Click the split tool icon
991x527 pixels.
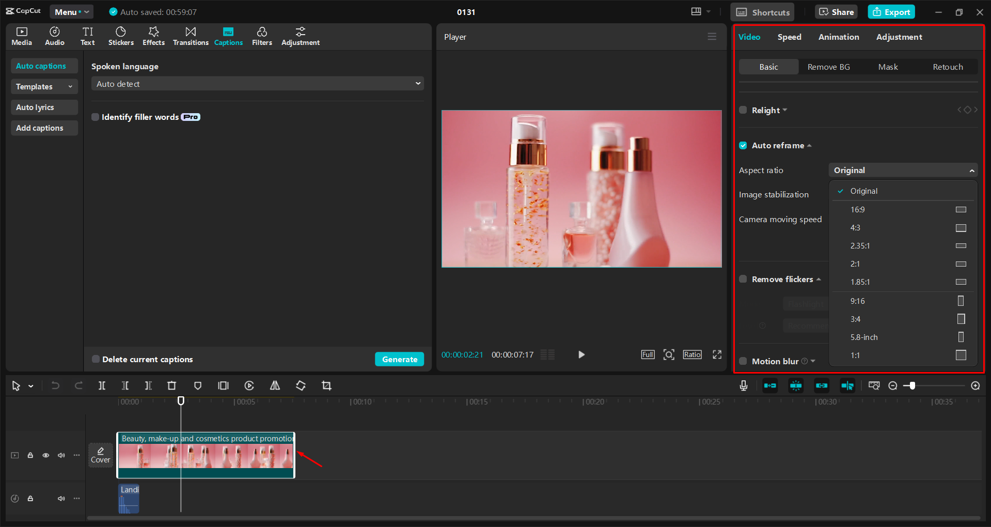[102, 385]
